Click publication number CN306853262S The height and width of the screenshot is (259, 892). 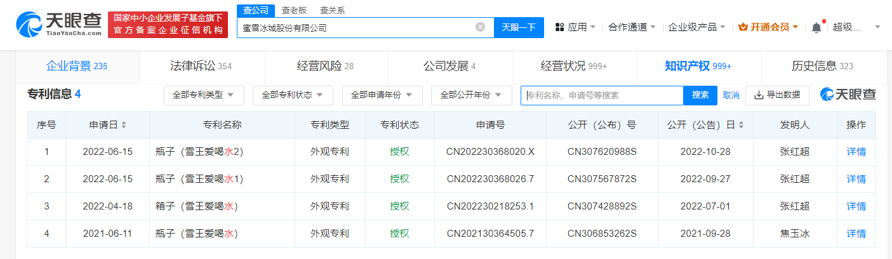pyautogui.click(x=601, y=234)
